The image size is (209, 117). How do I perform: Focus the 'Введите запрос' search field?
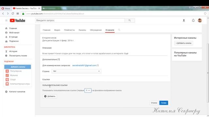pos(80,20)
